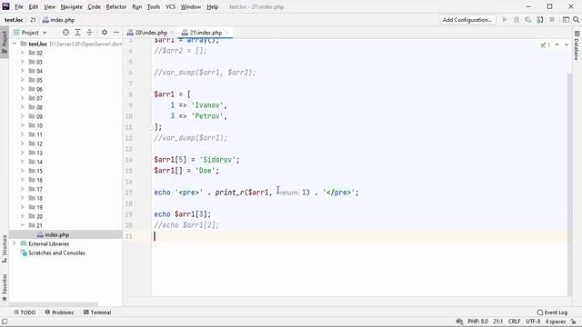Expand folder 10
The height and width of the screenshot is (327, 582).
tap(22, 125)
